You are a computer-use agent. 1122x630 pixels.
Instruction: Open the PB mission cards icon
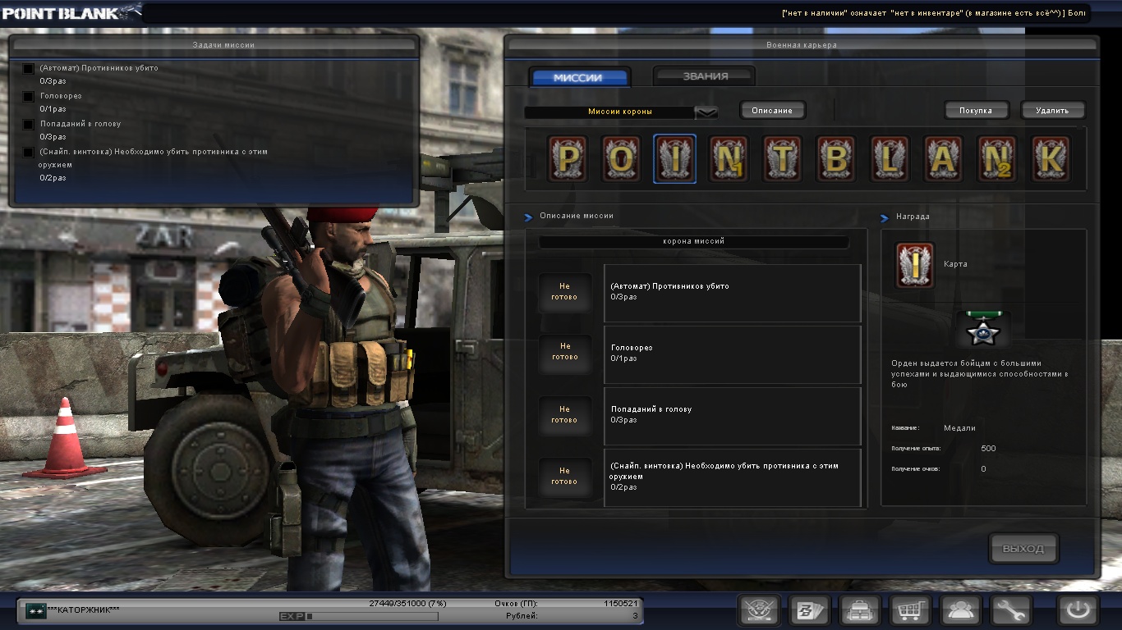pyautogui.click(x=810, y=611)
